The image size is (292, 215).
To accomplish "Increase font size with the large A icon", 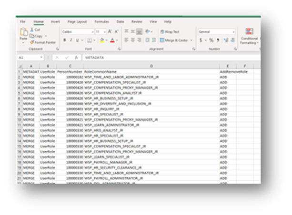I will 110,31.
